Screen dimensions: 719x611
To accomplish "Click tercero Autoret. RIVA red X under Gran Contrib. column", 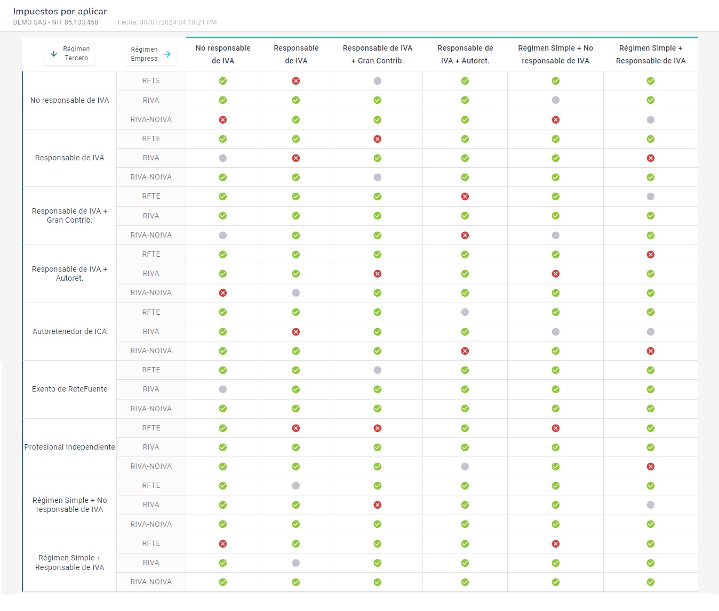I will coord(378,273).
